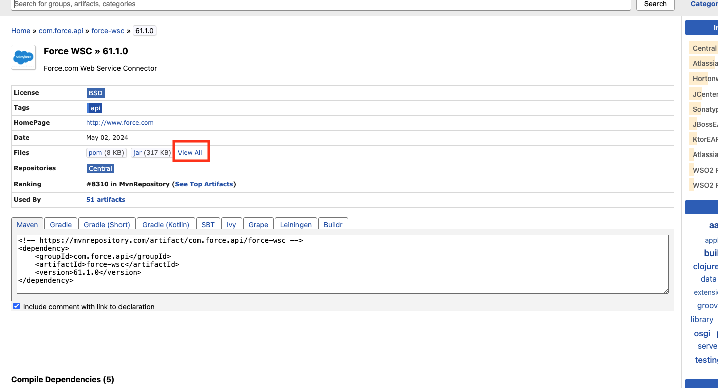Click the Salesforce logo icon

pos(24,58)
